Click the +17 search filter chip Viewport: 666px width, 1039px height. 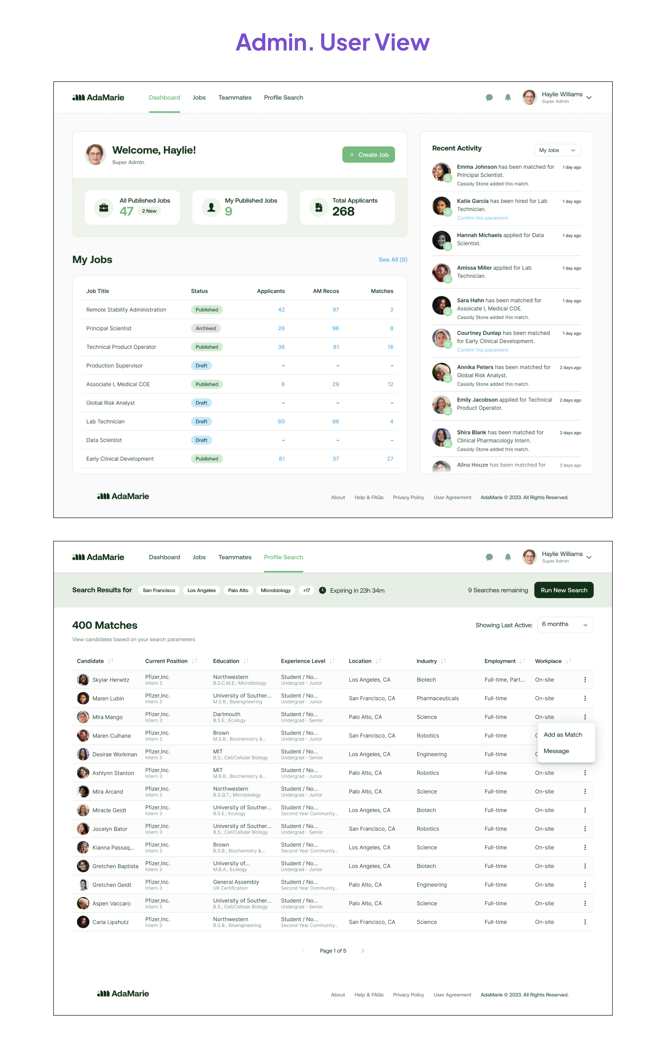(x=306, y=590)
